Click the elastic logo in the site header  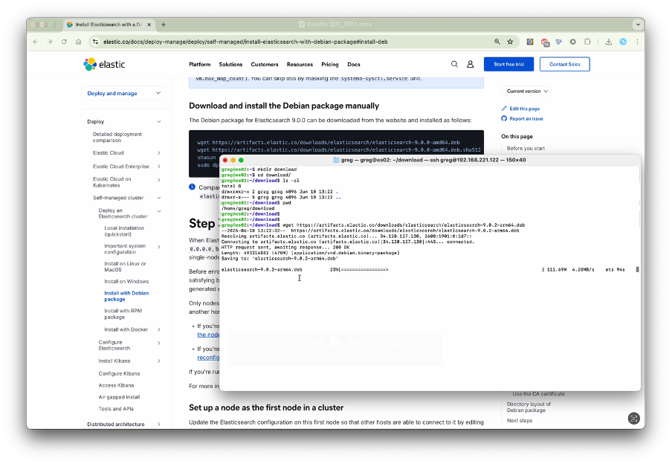pyautogui.click(x=104, y=65)
